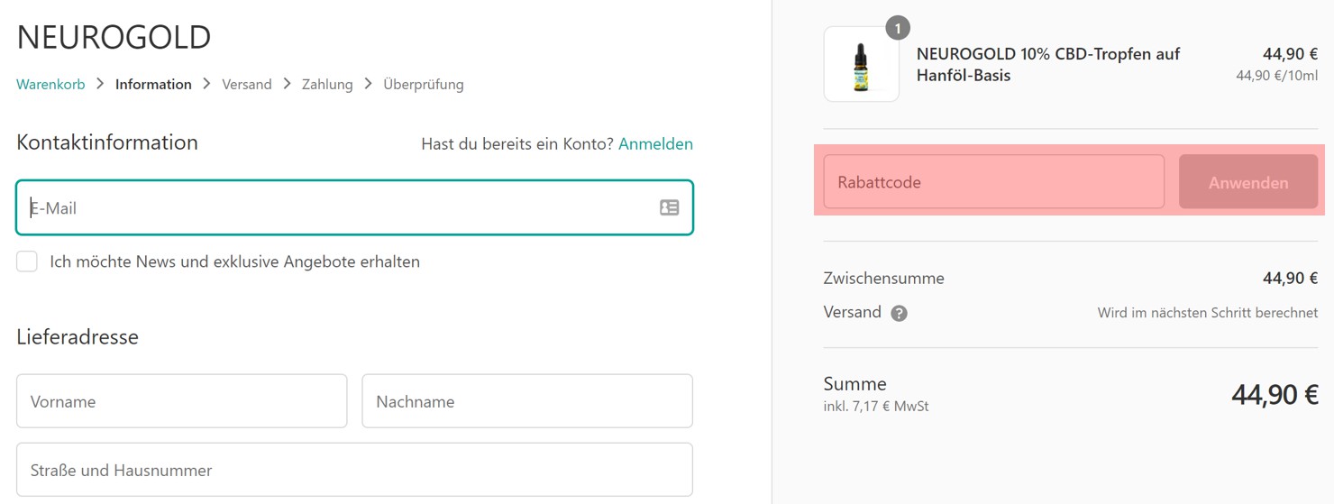1334x504 pixels.
Task: Click the Rabattcode discount field
Action: pos(993,182)
